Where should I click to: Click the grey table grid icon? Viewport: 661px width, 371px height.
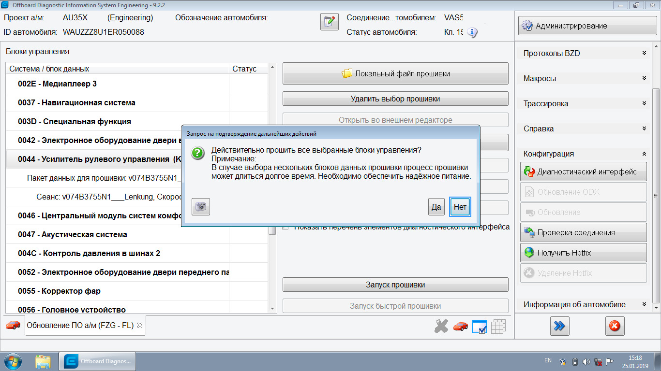[x=498, y=327]
